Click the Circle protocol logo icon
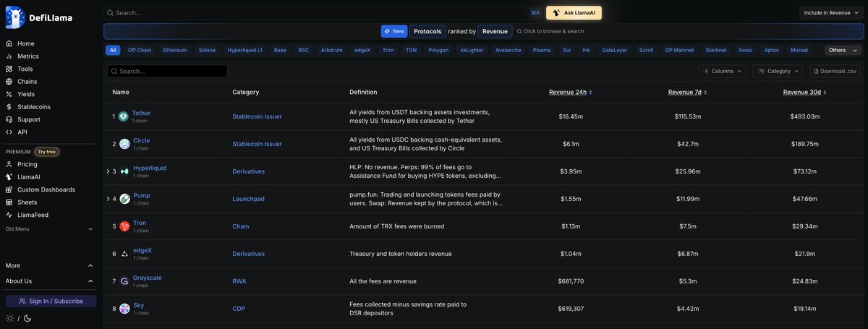 124,144
